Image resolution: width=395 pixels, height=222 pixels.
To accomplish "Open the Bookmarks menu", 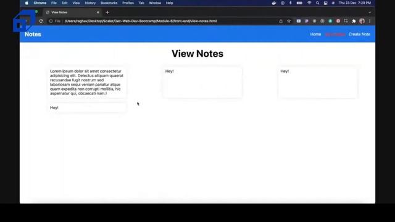I will point(109,3).
